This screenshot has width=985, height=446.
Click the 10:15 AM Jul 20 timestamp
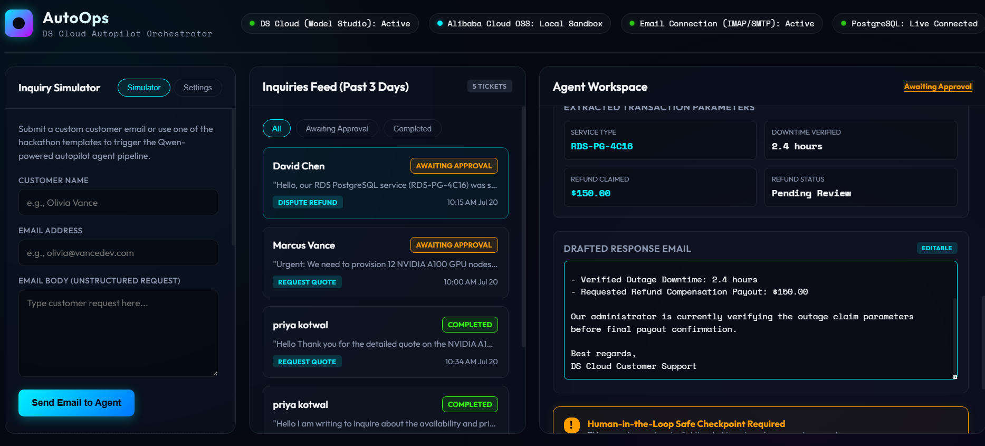pos(472,202)
